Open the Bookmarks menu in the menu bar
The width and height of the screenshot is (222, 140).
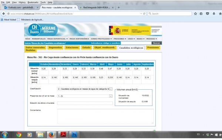click(x=33, y=3)
